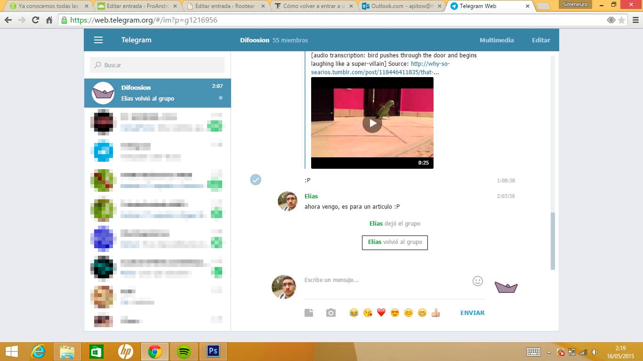Open Elías avatar in the message
The image size is (643, 361).
(x=288, y=201)
